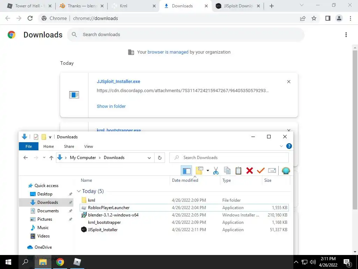Open Chrome Downloads page more actions menu
The width and height of the screenshot is (358, 269).
pyautogui.click(x=346, y=35)
